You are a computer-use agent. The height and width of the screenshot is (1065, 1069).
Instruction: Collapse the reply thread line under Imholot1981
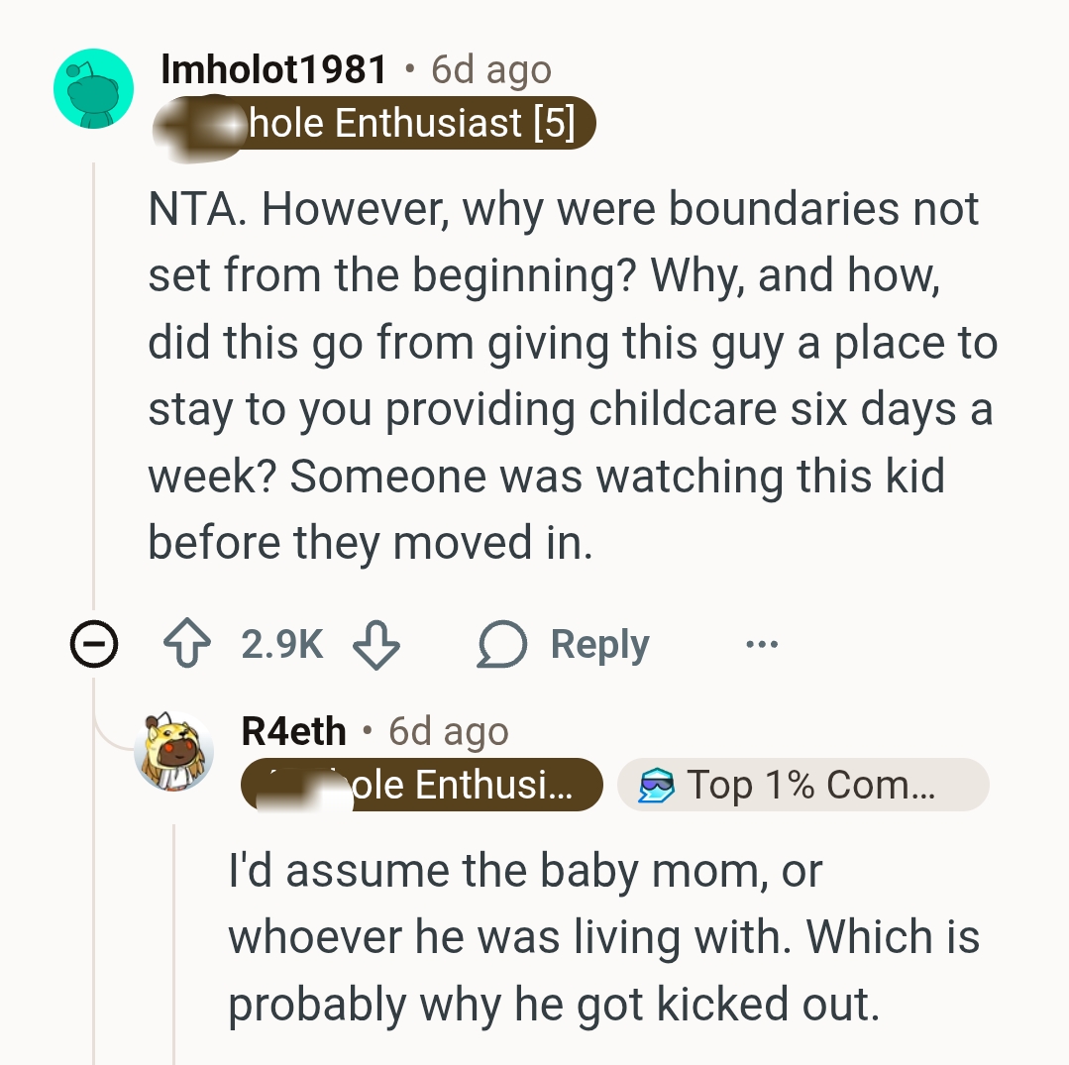click(94, 396)
